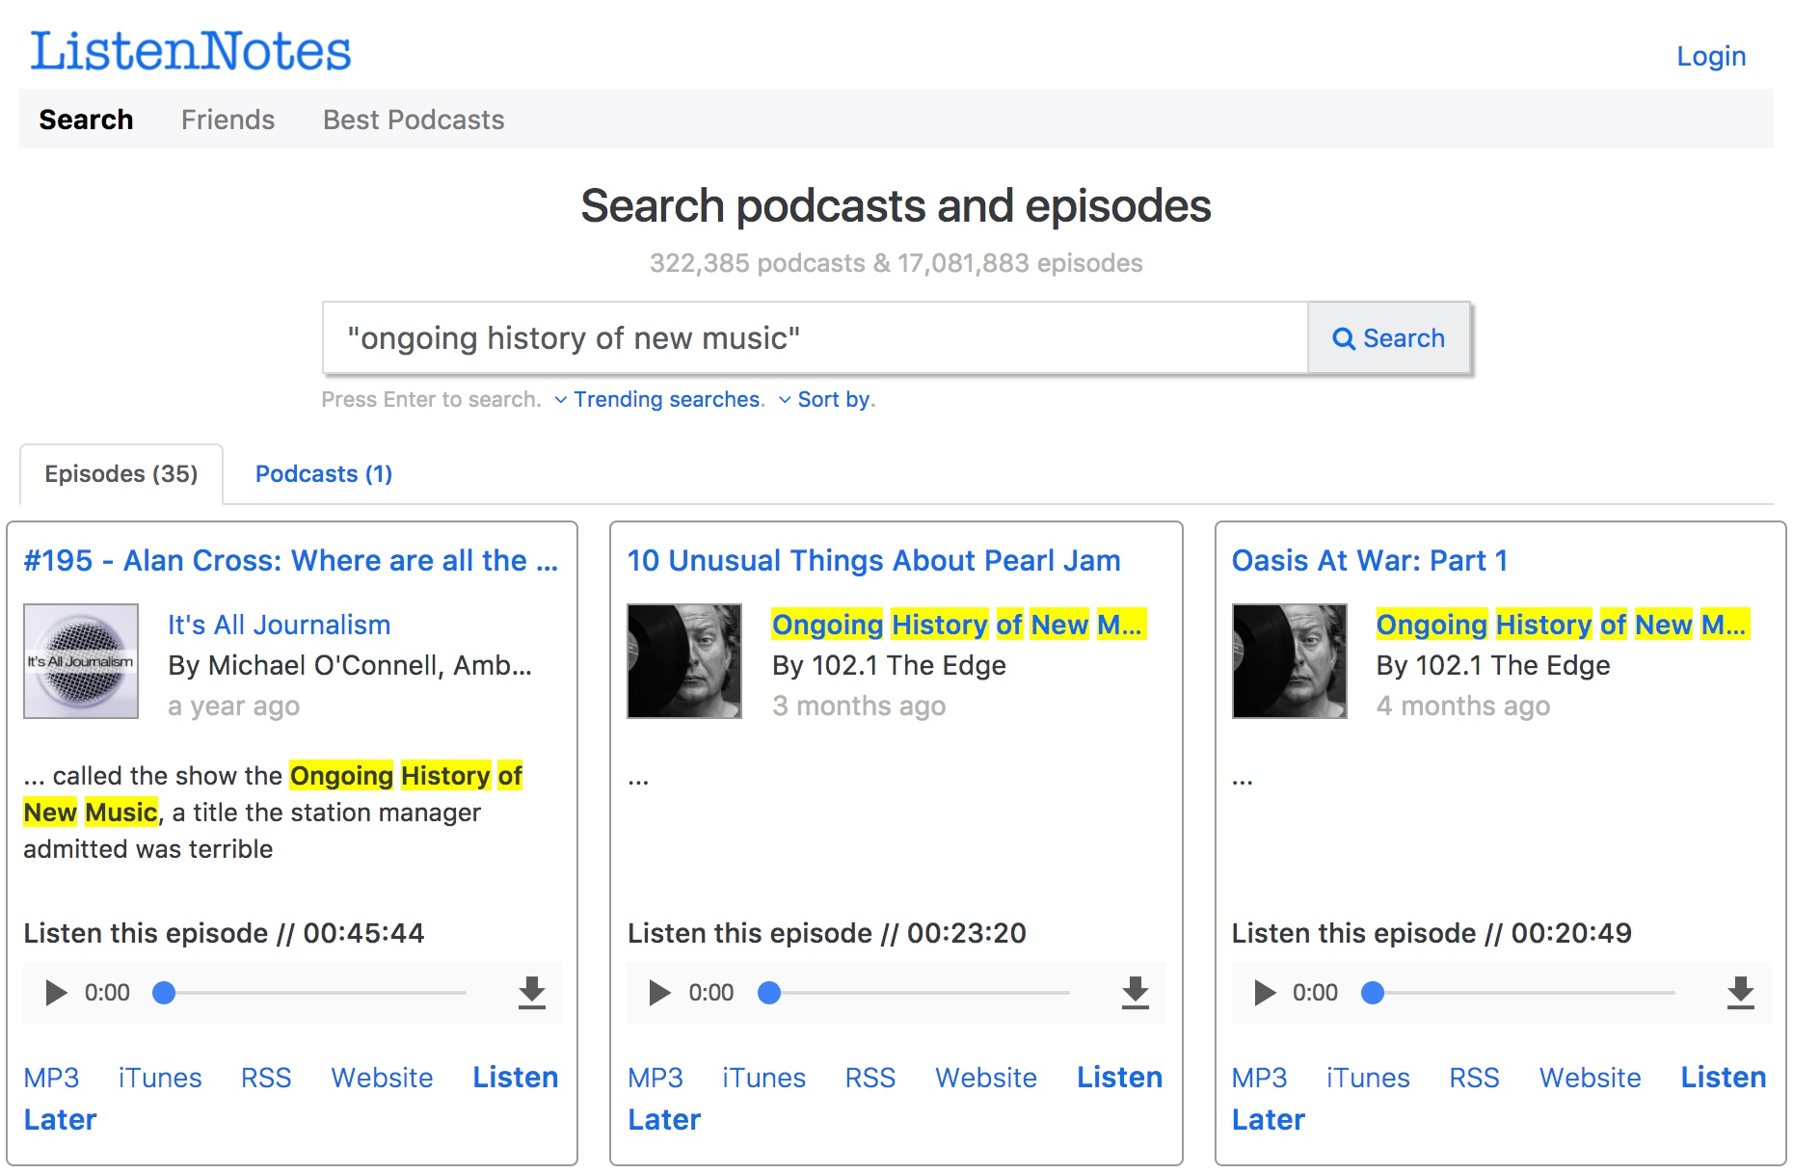Image resolution: width=1793 pixels, height=1174 pixels.
Task: Click the Login link
Action: pyautogui.click(x=1711, y=56)
